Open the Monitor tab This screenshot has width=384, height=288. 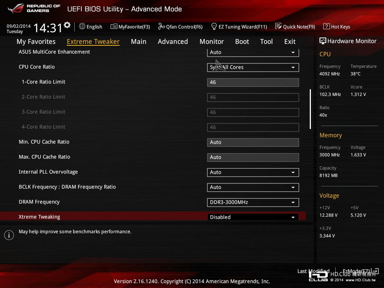pos(211,42)
